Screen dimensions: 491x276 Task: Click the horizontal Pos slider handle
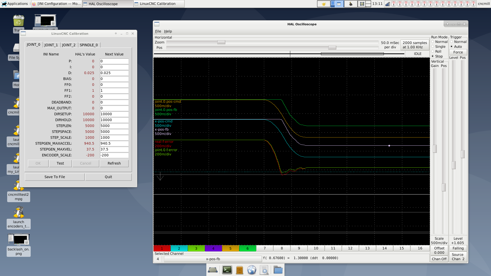[x=332, y=48]
